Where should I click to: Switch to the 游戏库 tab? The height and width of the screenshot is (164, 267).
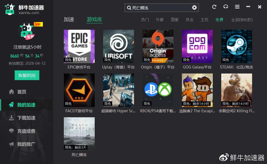click(94, 20)
